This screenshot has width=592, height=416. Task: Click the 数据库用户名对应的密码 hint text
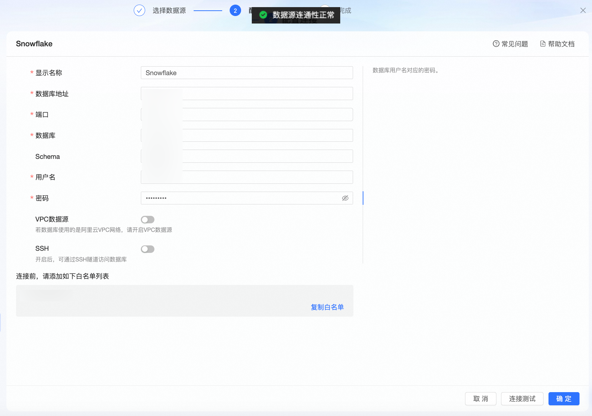(x=405, y=70)
